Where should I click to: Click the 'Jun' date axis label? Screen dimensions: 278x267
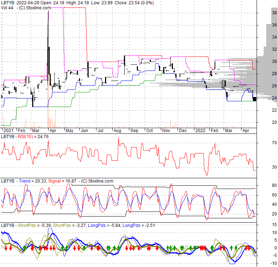[84, 131]
